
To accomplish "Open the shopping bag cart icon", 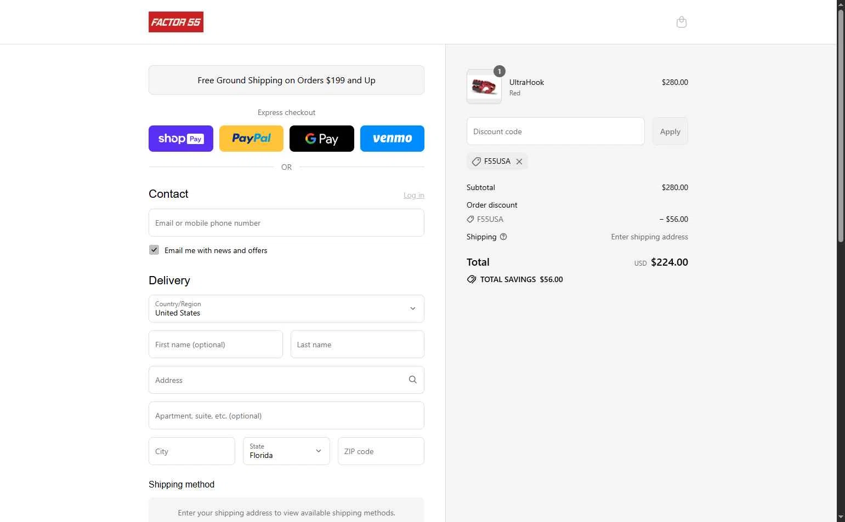I will pyautogui.click(x=682, y=22).
